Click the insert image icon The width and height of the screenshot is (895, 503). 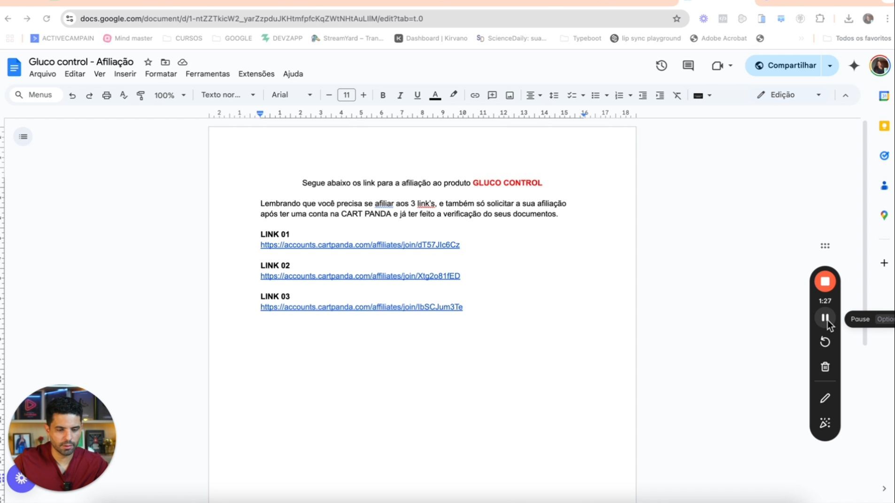point(509,95)
